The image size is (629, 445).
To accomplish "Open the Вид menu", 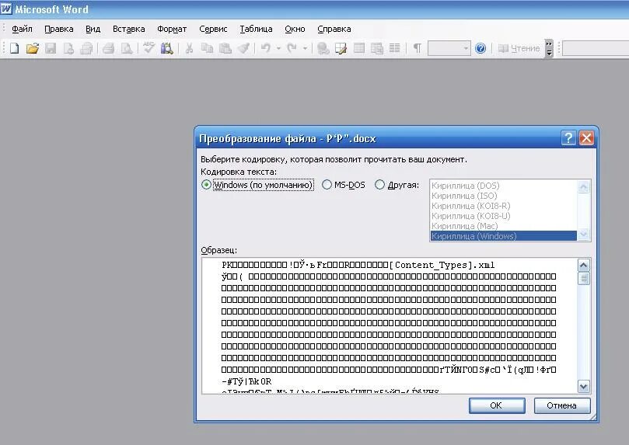I will pos(93,29).
